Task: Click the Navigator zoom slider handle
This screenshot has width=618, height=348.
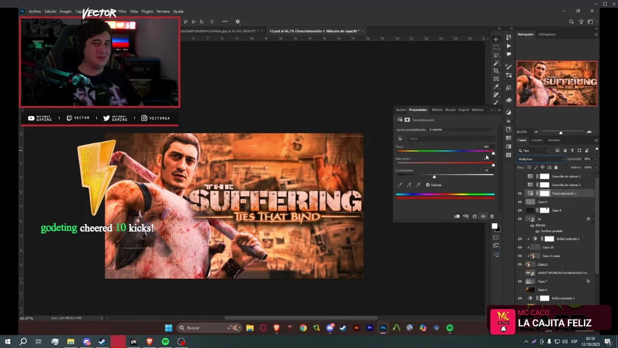Action: tap(561, 132)
